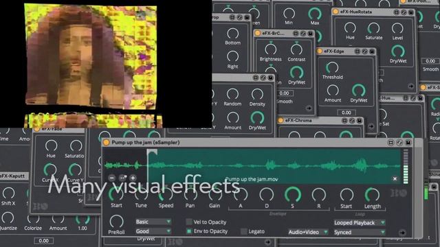440x247 pixels.
Task: Click the Saturate knob in eFX-HueRotate
Action: pyautogui.click(x=374, y=28)
